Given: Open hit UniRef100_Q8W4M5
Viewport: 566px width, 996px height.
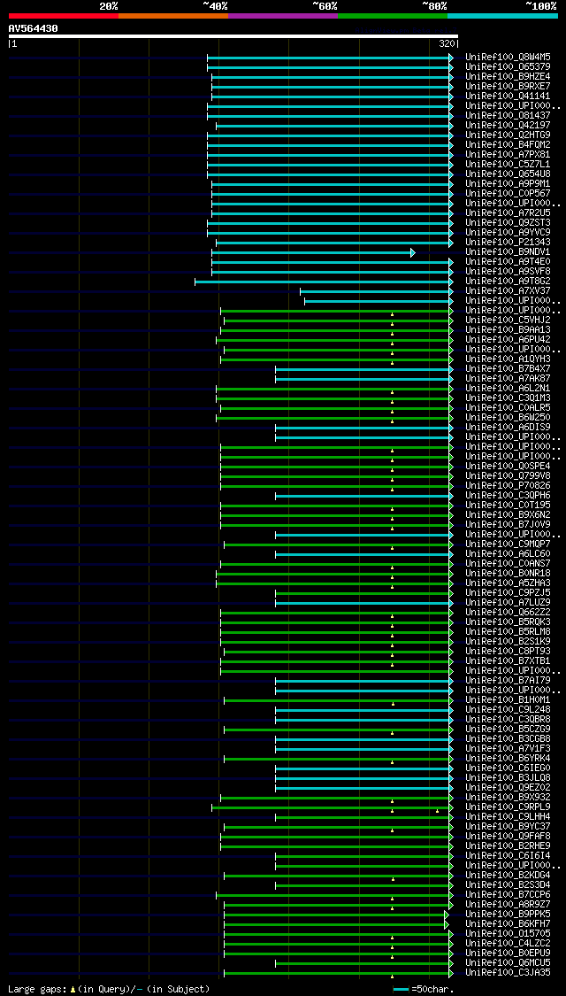Looking at the screenshot, I should coord(508,58).
